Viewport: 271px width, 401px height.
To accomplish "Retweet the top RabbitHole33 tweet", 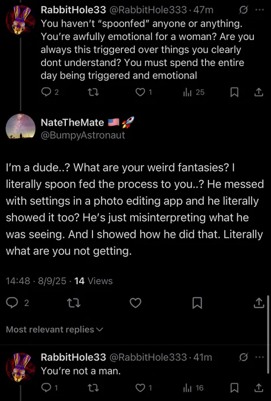I will pos(93,92).
